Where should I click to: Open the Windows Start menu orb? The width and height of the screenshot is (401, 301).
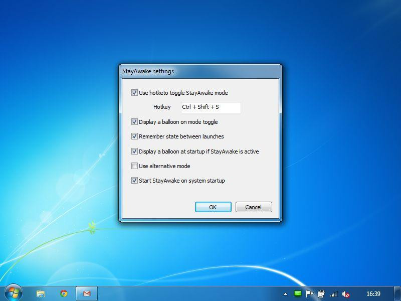click(14, 292)
